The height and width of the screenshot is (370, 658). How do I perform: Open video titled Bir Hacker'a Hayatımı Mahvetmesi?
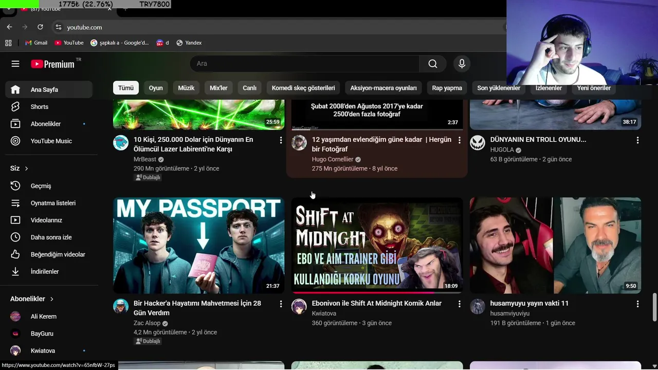197,308
